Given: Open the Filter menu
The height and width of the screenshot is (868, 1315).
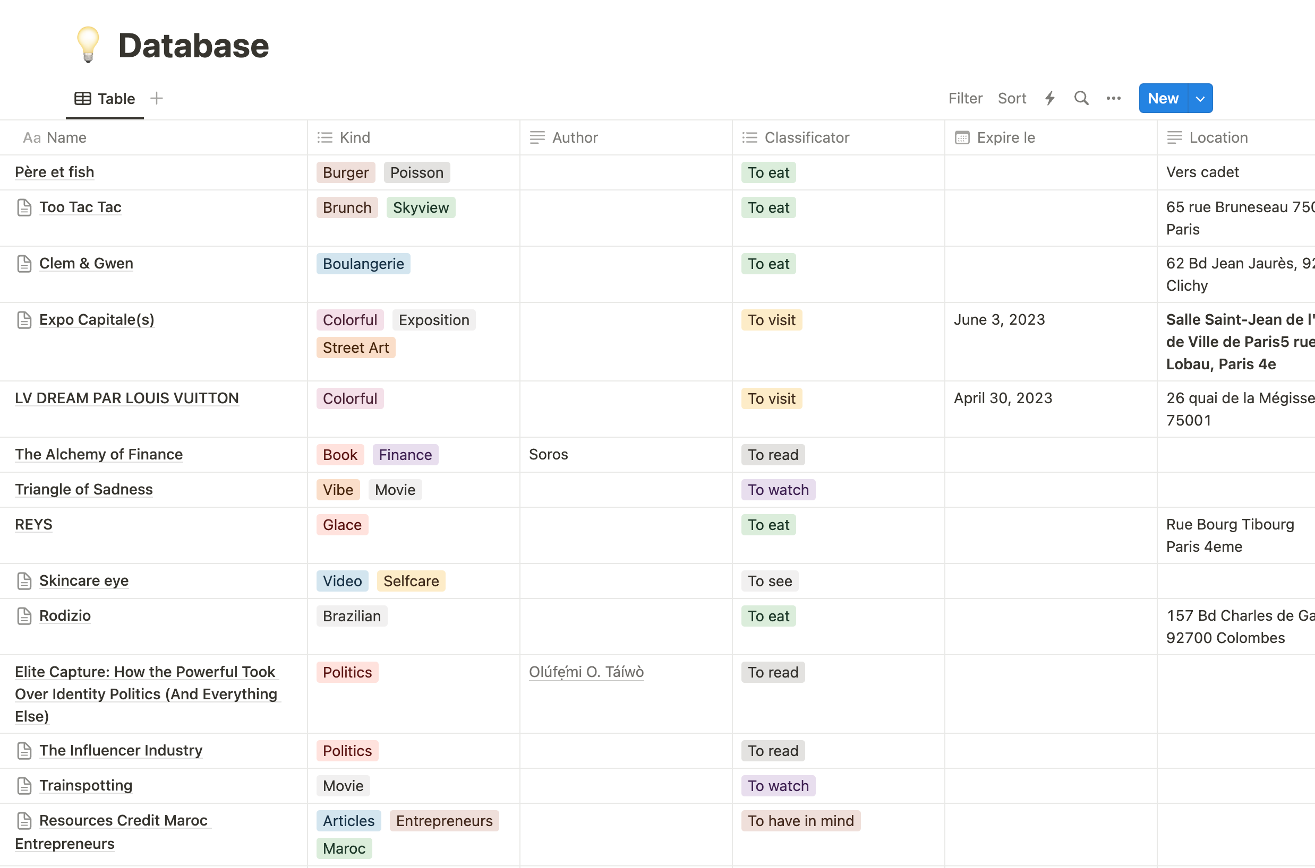Looking at the screenshot, I should click(965, 99).
